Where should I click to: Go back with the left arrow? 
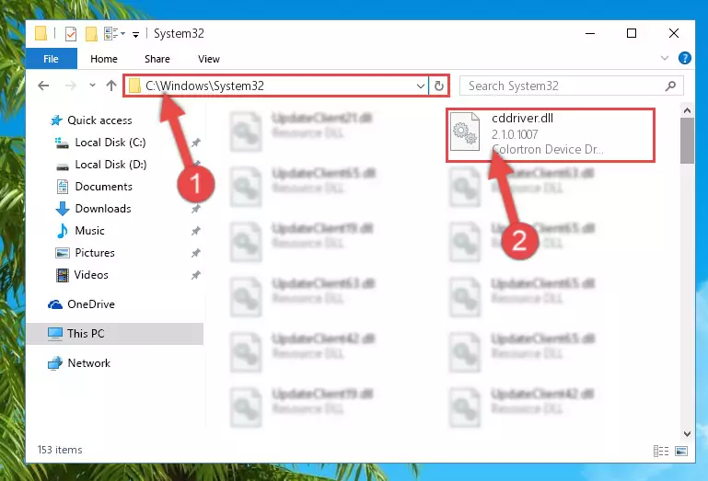(x=43, y=86)
